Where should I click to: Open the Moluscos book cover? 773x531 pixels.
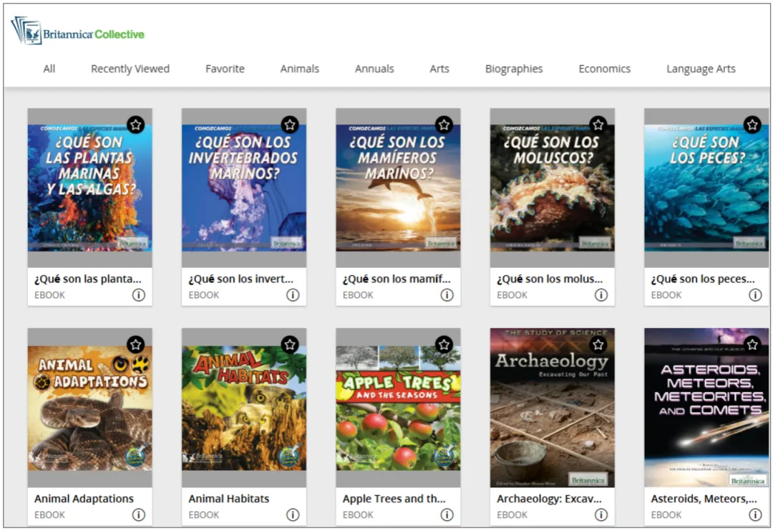[x=552, y=188]
